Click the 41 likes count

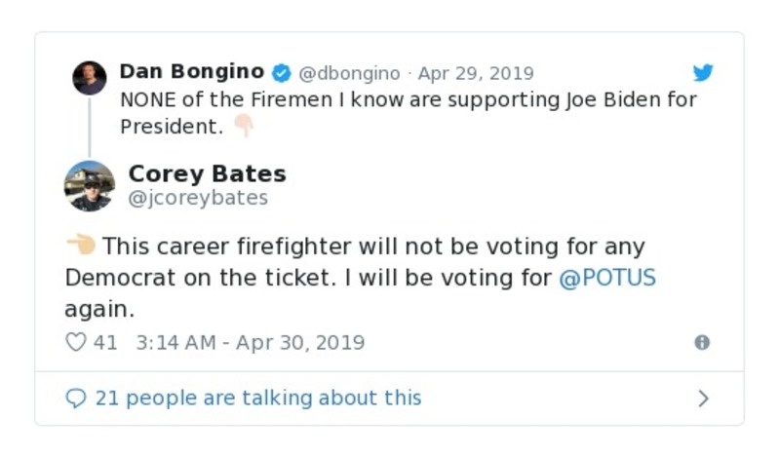click(x=105, y=342)
